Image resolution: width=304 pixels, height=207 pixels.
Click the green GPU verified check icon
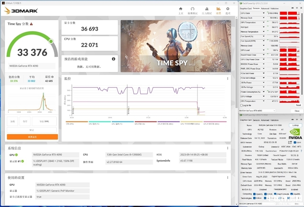(16, 155)
